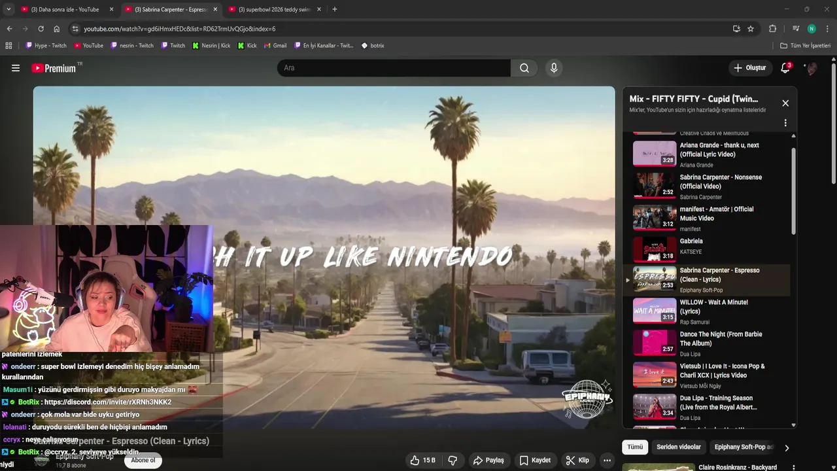Open the browser profile N icon
837x471 pixels.
[811, 29]
